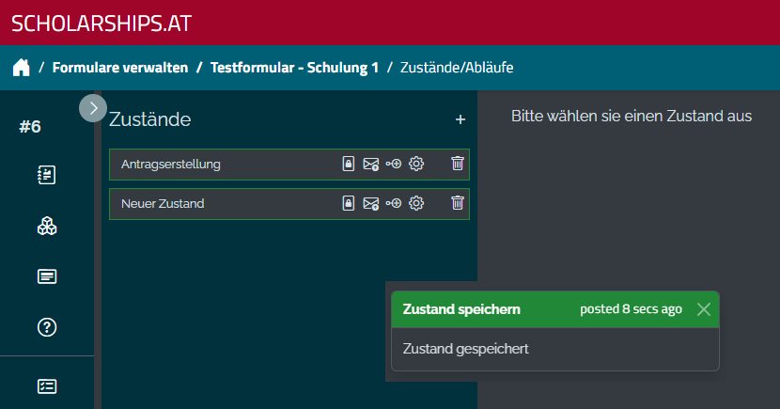Add a new state with plus icon
Image resolution: width=780 pixels, height=409 pixels.
460,119
